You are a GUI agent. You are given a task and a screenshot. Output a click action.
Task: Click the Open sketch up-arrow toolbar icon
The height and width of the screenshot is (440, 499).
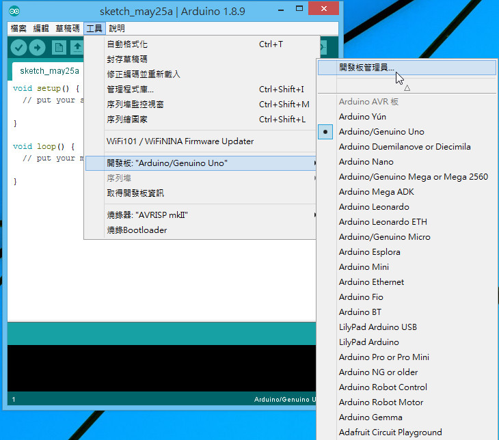[x=77, y=48]
